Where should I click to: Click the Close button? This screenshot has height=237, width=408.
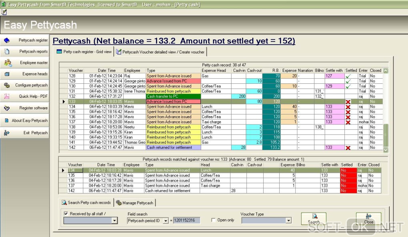click(368, 219)
